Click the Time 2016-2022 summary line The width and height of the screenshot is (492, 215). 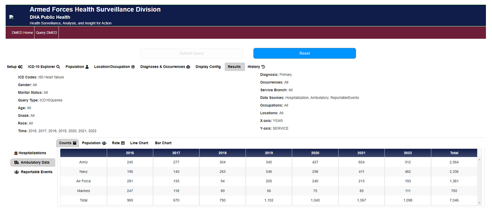(x=57, y=131)
